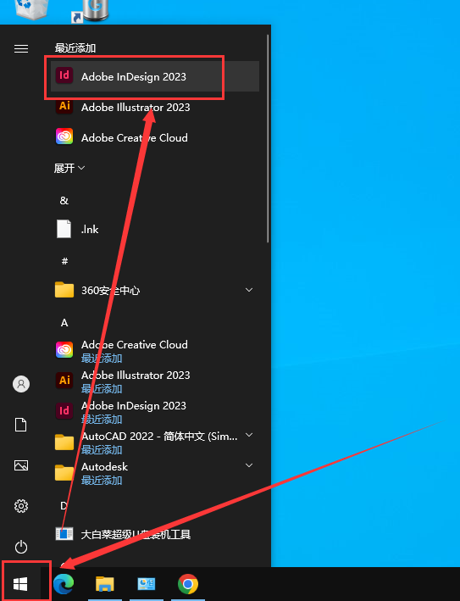Screen dimensions: 460x601
Task: Click the # section letter header
Action: pos(64,261)
